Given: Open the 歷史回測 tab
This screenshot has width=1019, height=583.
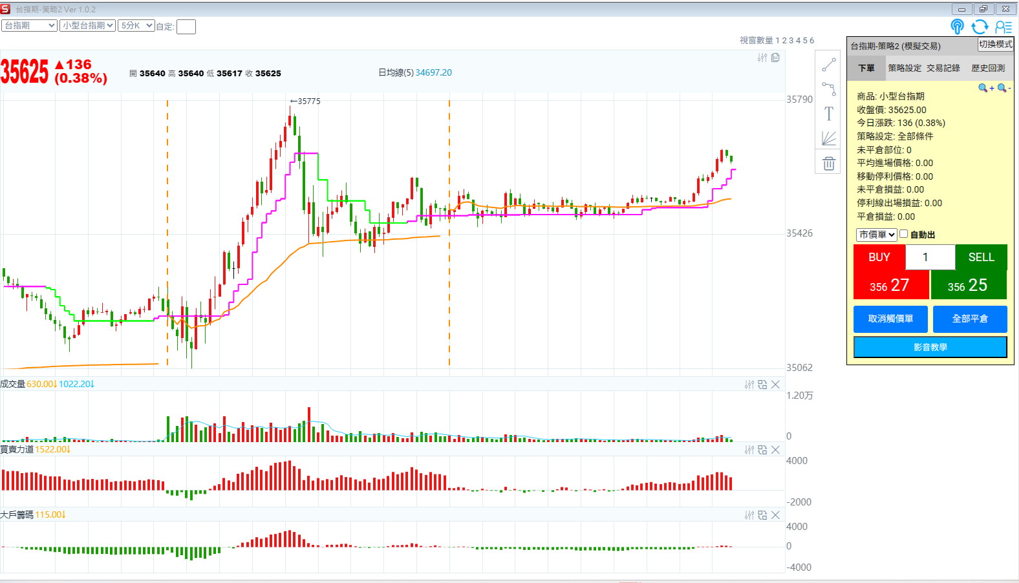Looking at the screenshot, I should point(987,68).
